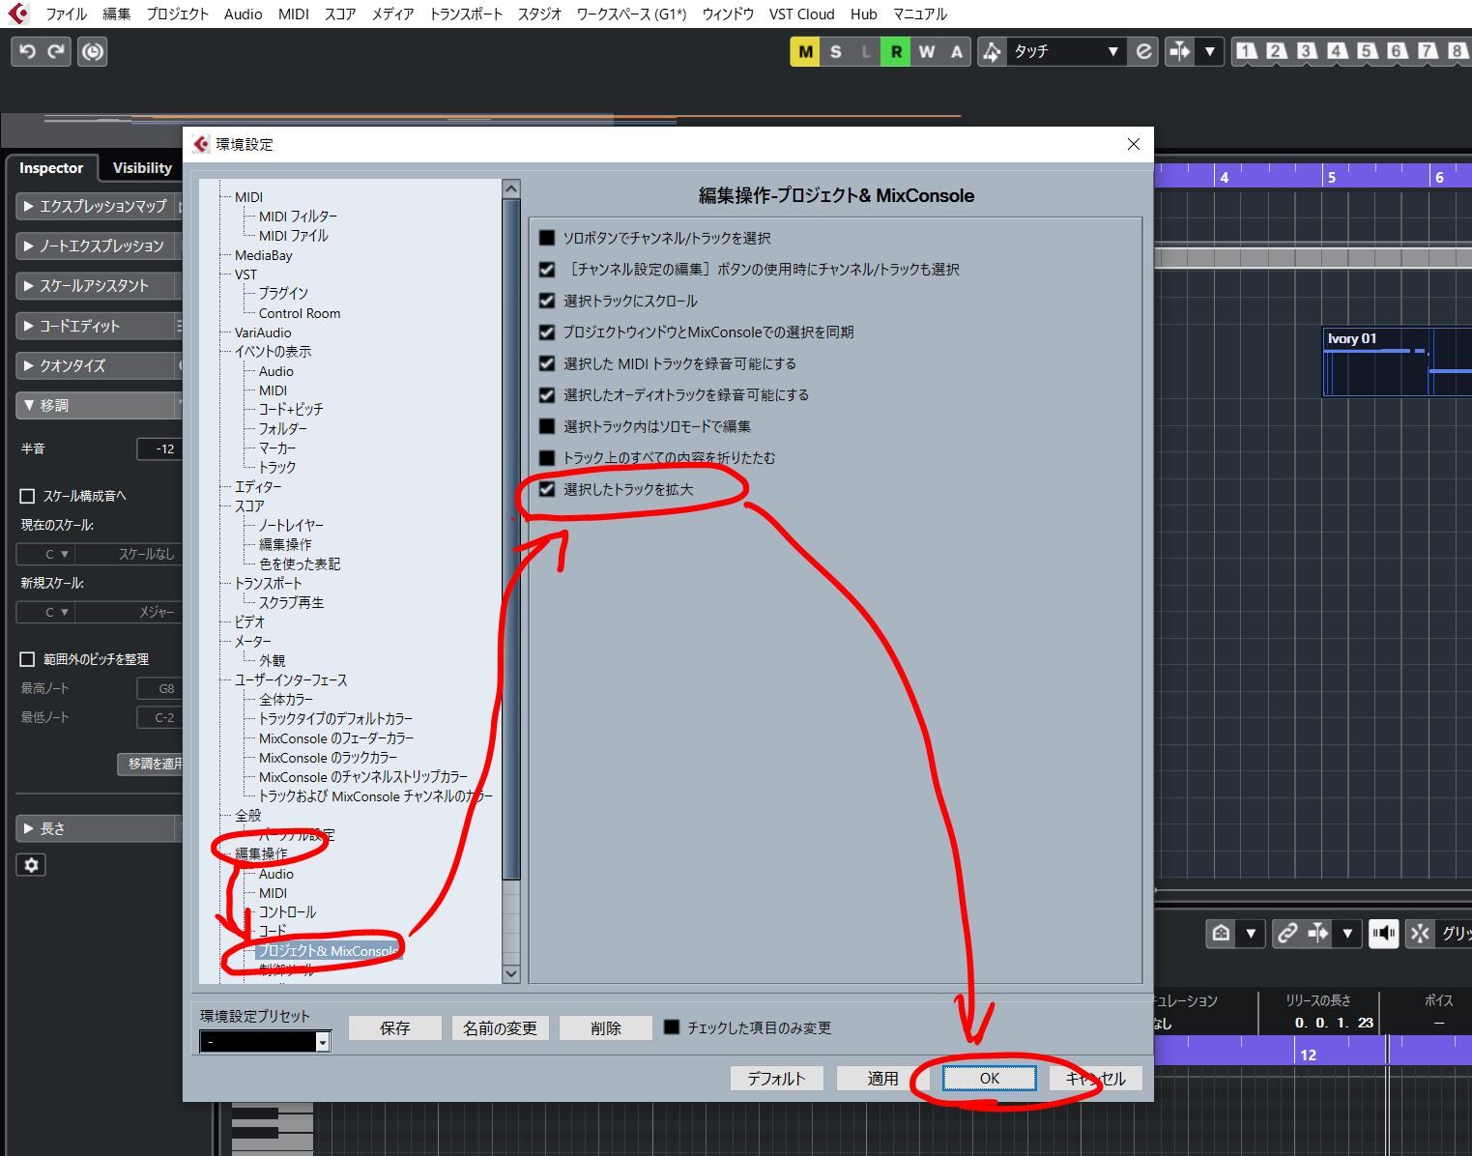1472x1156 pixels.
Task: Click the e automation panel icon
Action: click(1143, 52)
